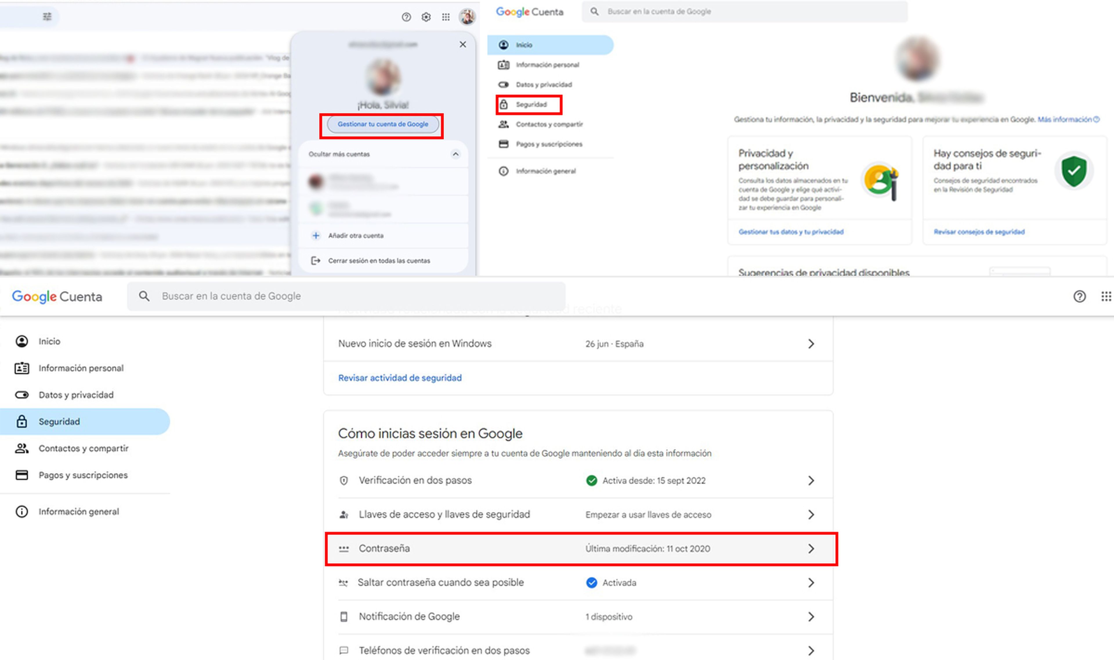Click the dots password icon beside Contraseña
Image resolution: width=1114 pixels, height=660 pixels.
[x=344, y=549]
